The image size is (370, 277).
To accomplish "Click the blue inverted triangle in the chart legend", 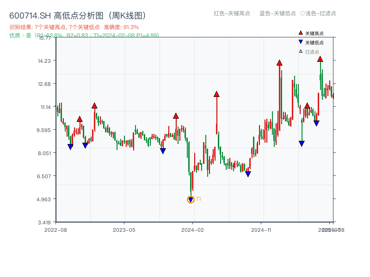I will tap(301, 42).
